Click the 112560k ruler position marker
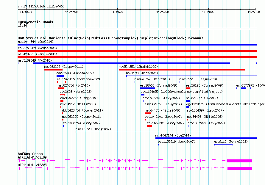265x185 pixels. point(117,12)
